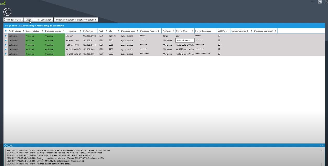
Task: Toggle the select-all checkbox in the header
Action: [x=6, y=31]
